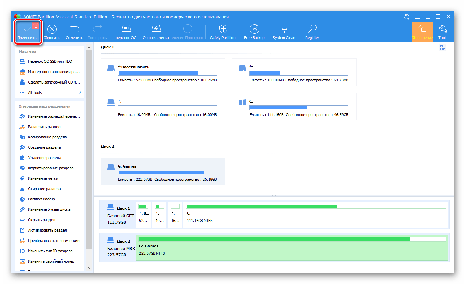
Task: Select Delete Partition (Удаление раздела) operation
Action: 44,158
